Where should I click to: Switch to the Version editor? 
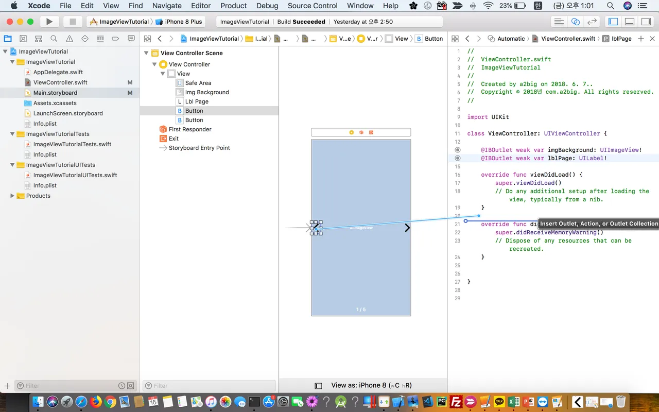tap(592, 22)
